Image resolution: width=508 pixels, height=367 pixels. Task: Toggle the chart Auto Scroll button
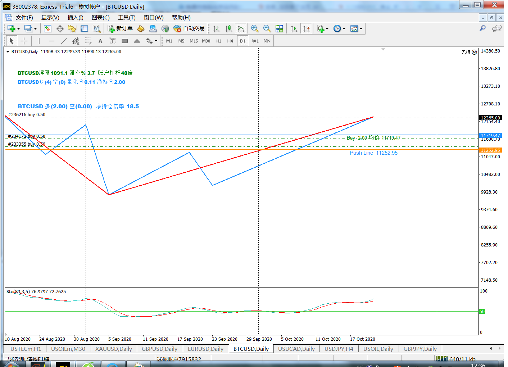click(294, 28)
